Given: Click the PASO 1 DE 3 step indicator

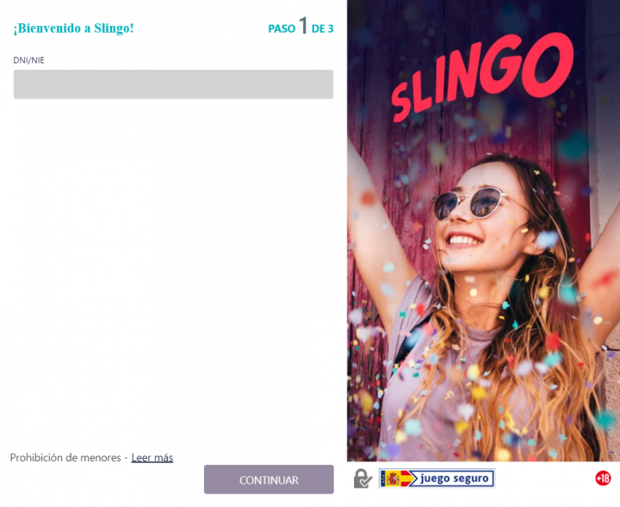Looking at the screenshot, I should [301, 27].
